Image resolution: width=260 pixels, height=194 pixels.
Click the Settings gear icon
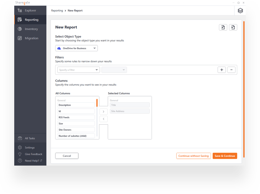pyautogui.click(x=20, y=147)
